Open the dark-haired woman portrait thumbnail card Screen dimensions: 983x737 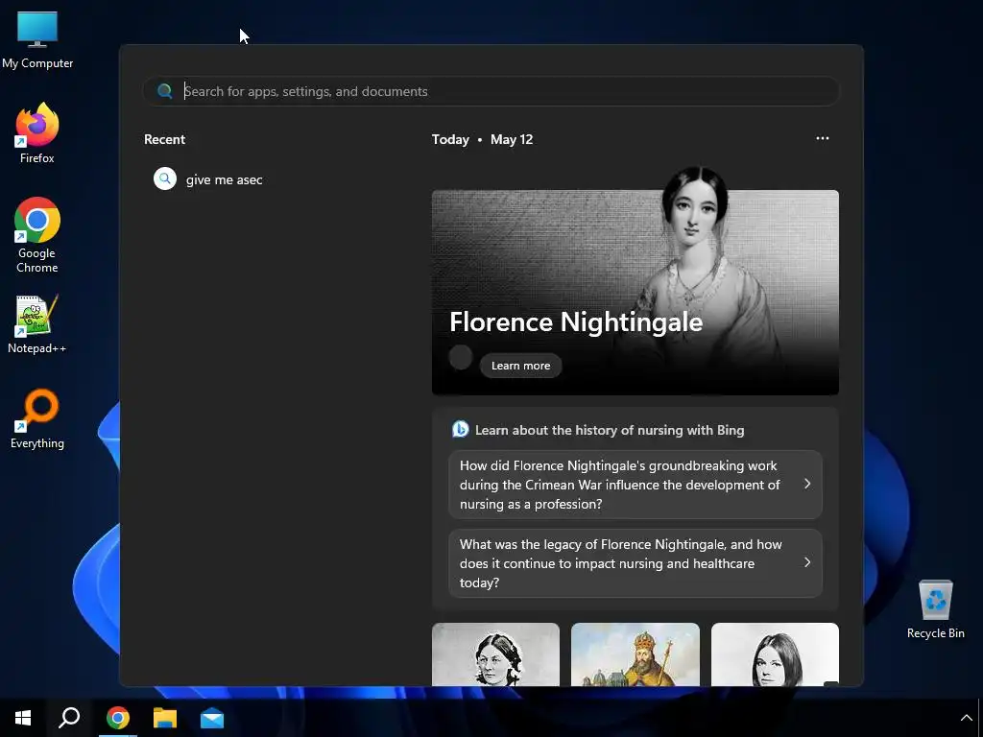coord(775,654)
